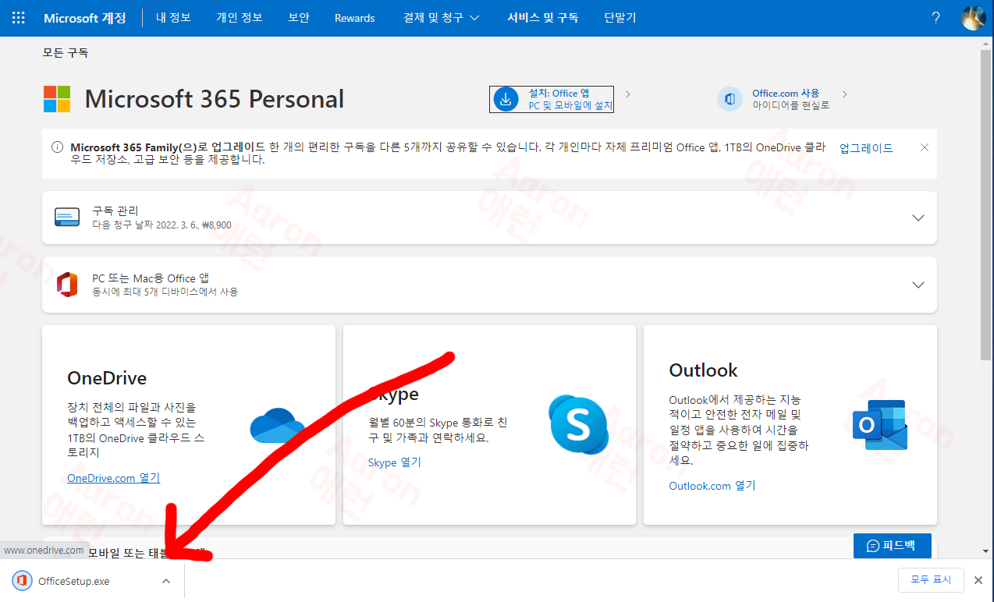Screen dimensions: 994x602
Task: Click the 모든 구독 heading text
Action: pyautogui.click(x=66, y=53)
